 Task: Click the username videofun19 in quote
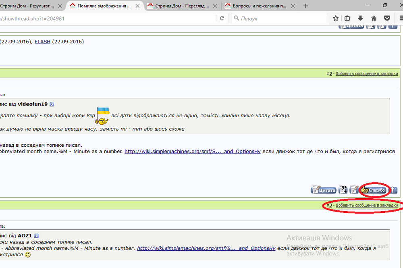pos(33,104)
